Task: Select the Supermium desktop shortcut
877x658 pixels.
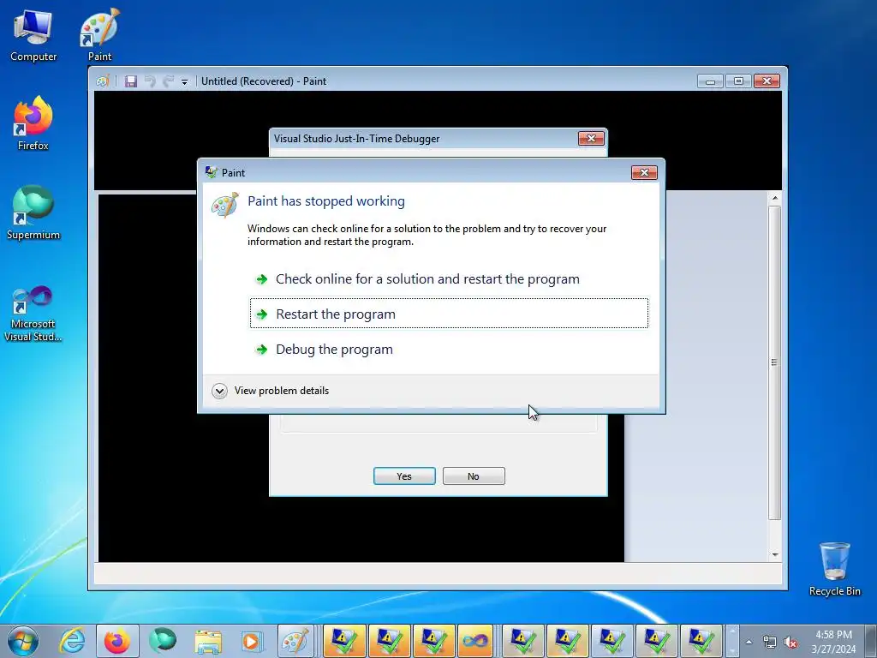Action: tap(33, 212)
